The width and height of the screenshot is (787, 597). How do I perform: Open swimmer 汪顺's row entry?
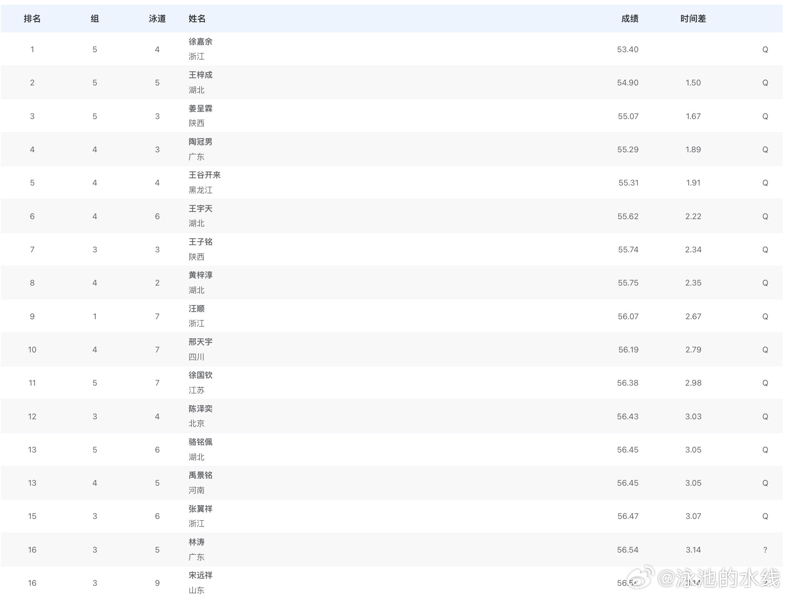point(197,309)
